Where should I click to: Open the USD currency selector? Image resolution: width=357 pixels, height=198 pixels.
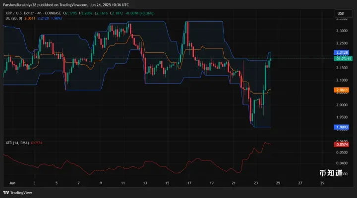341,13
